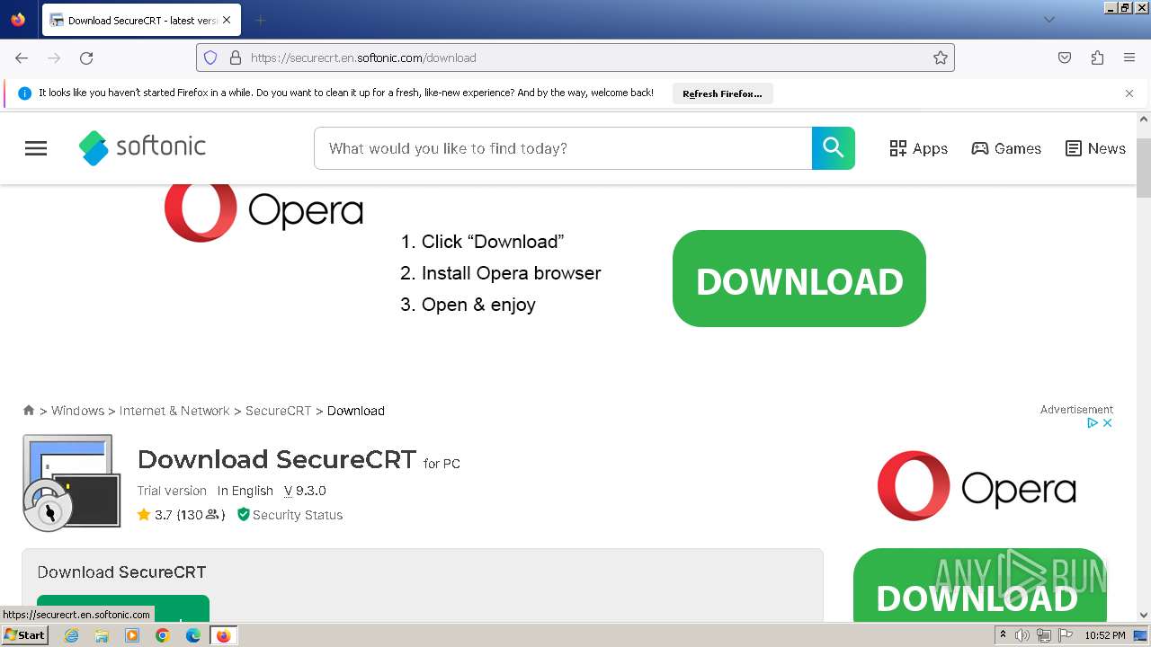View site security padlock info

pos(236,58)
